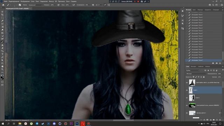Click the foreground color swatch

click(1, 78)
